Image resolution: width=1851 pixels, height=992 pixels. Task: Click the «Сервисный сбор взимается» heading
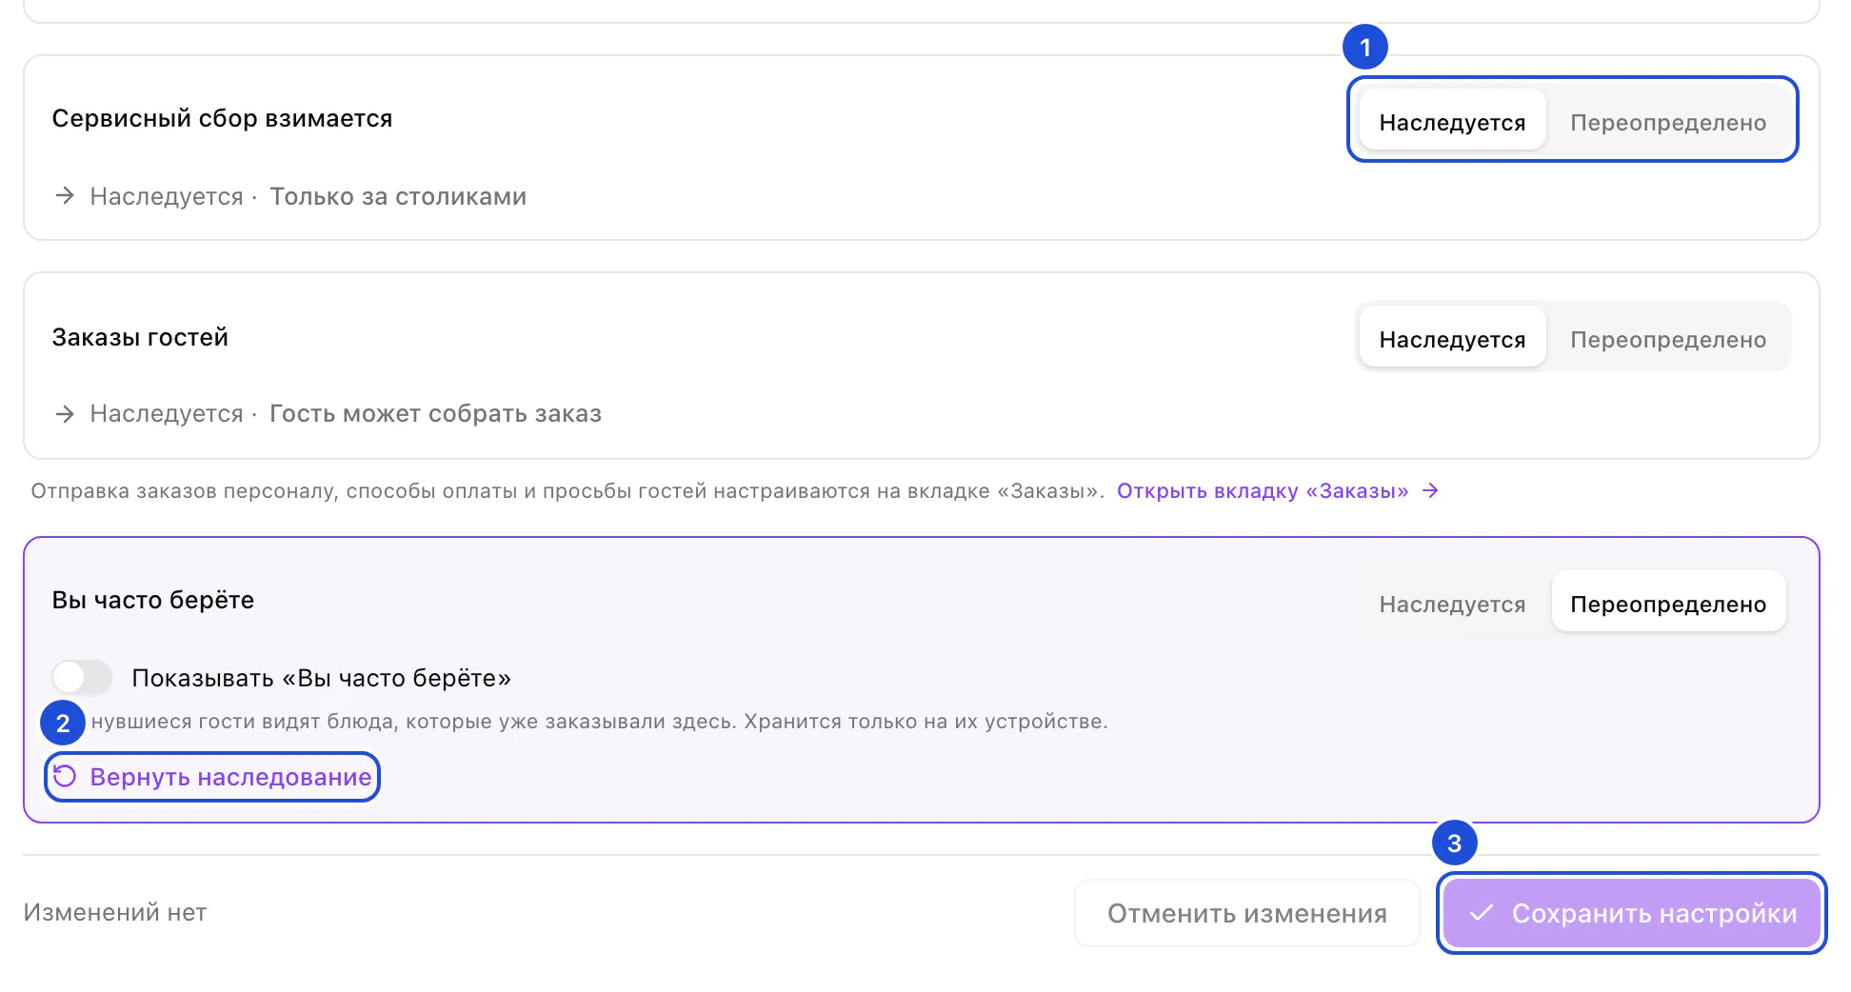point(222,118)
